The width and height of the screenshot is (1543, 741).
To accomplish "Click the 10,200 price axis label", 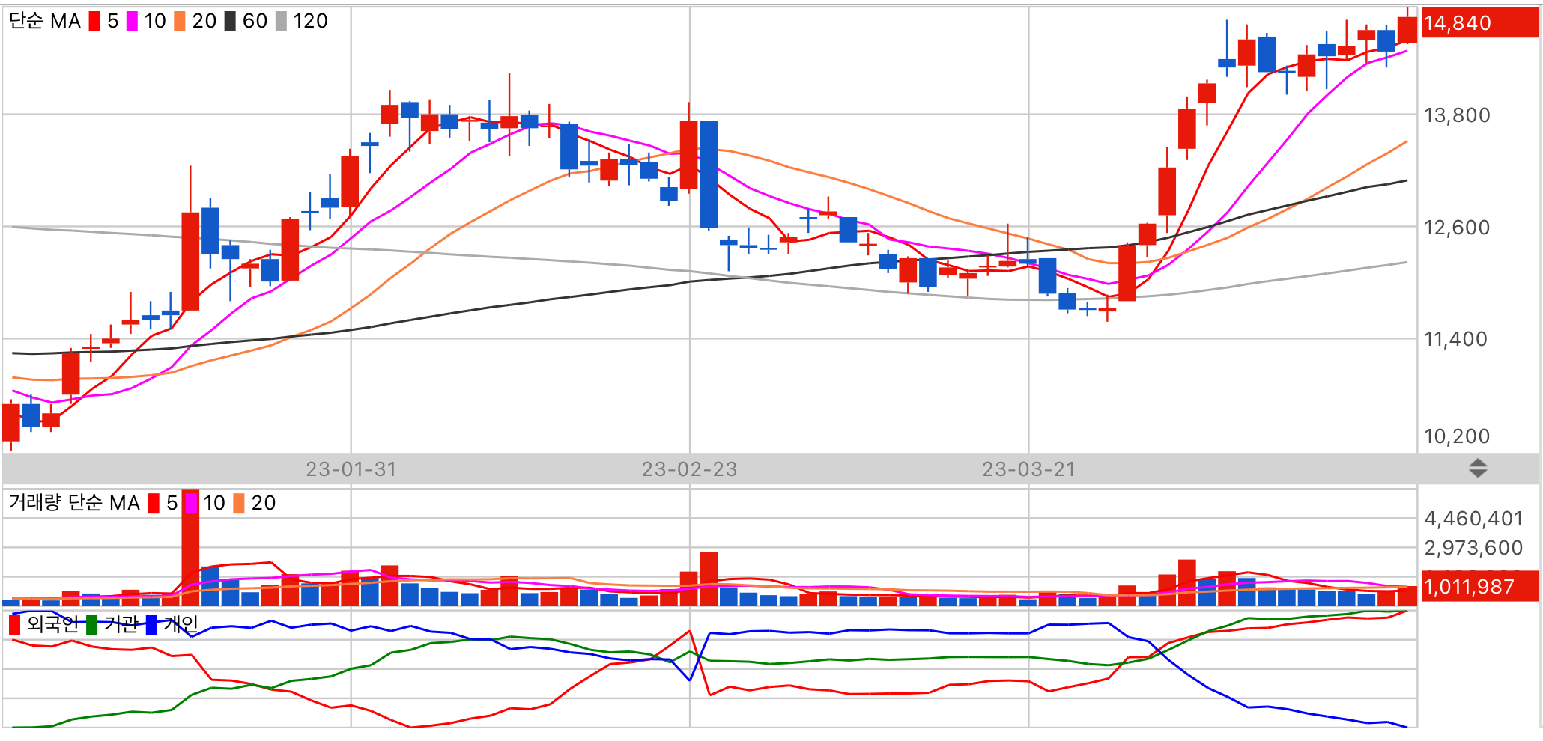I will pyautogui.click(x=1457, y=436).
